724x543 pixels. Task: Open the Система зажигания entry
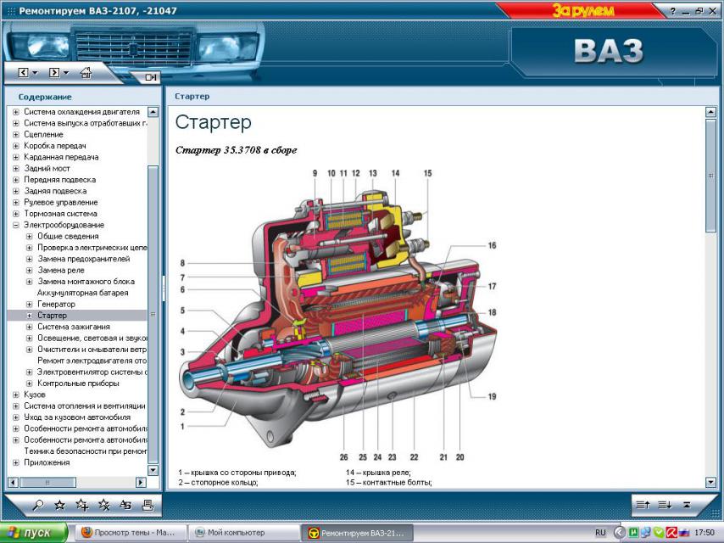[x=74, y=327]
